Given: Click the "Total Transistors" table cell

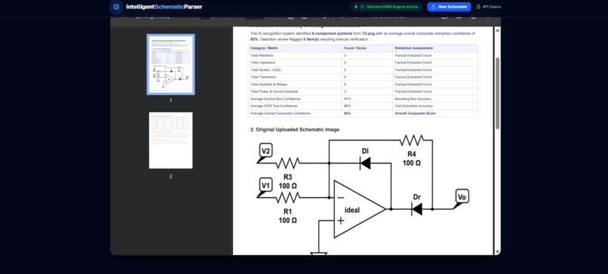Looking at the screenshot, I should (x=295, y=77).
